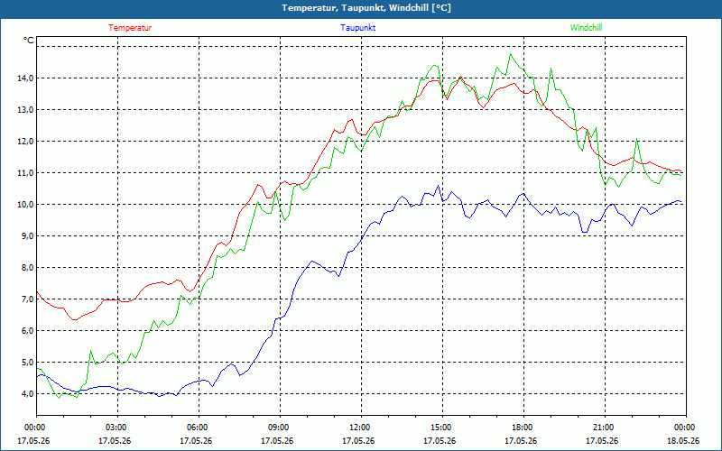Click the '°C' unit label on the y-axis
The width and height of the screenshot is (722, 451).
point(29,41)
